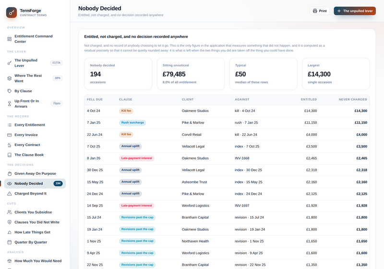Image resolution: width=384 pixels, height=269 pixels.
Task: Click the Clause Book icon
Action: tap(9, 155)
